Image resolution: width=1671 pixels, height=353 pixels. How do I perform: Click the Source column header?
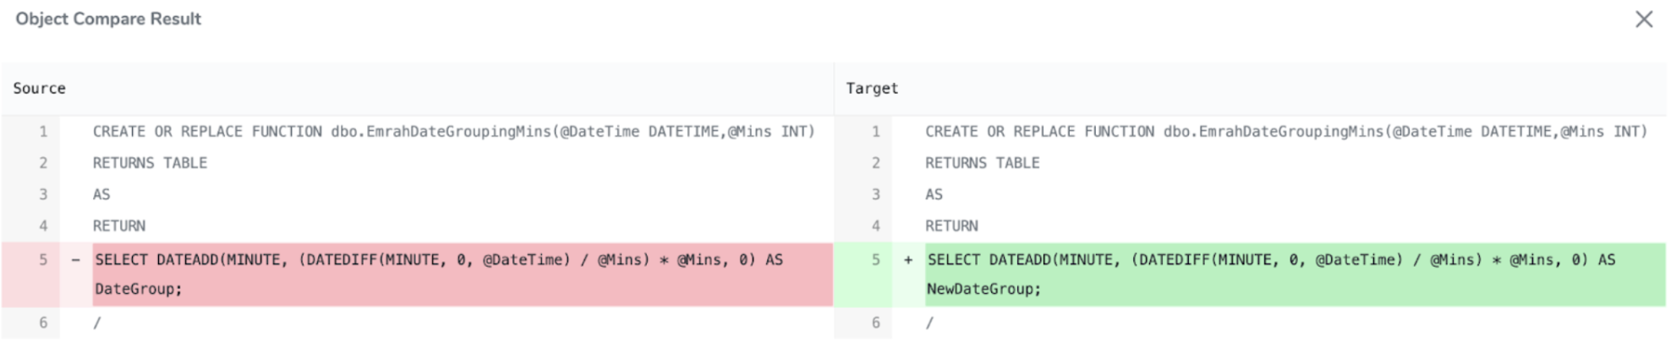39,89
